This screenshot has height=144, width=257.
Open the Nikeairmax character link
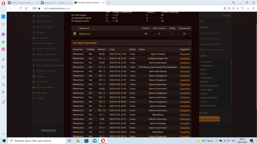(x=85, y=34)
